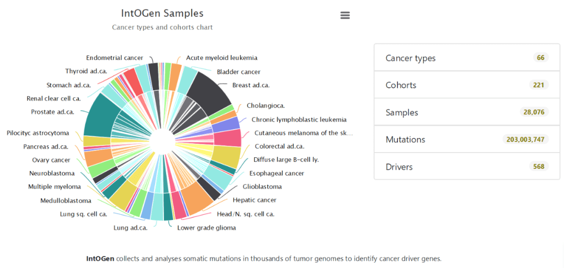The width and height of the screenshot is (564, 268).
Task: Click the Lower grade glioma label
Action: [x=206, y=228]
